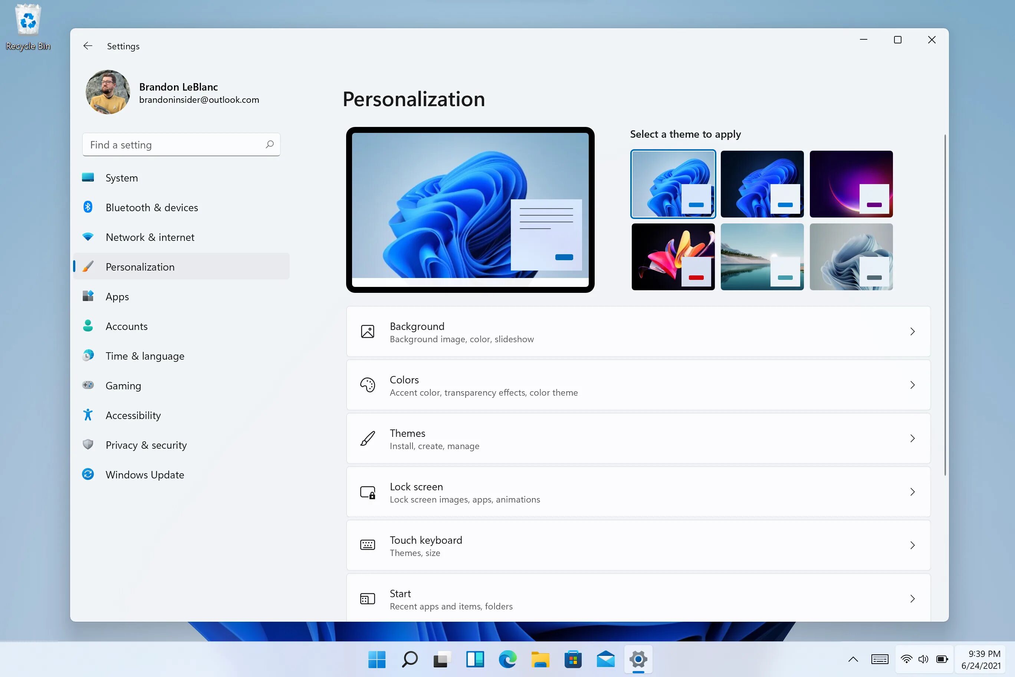Search for a setting in Find a setting
This screenshot has height=677, width=1015.
tap(181, 144)
